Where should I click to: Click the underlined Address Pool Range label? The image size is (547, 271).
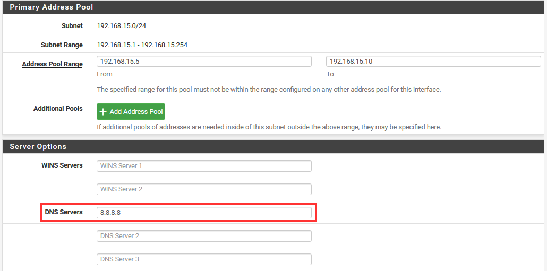pyautogui.click(x=52, y=64)
